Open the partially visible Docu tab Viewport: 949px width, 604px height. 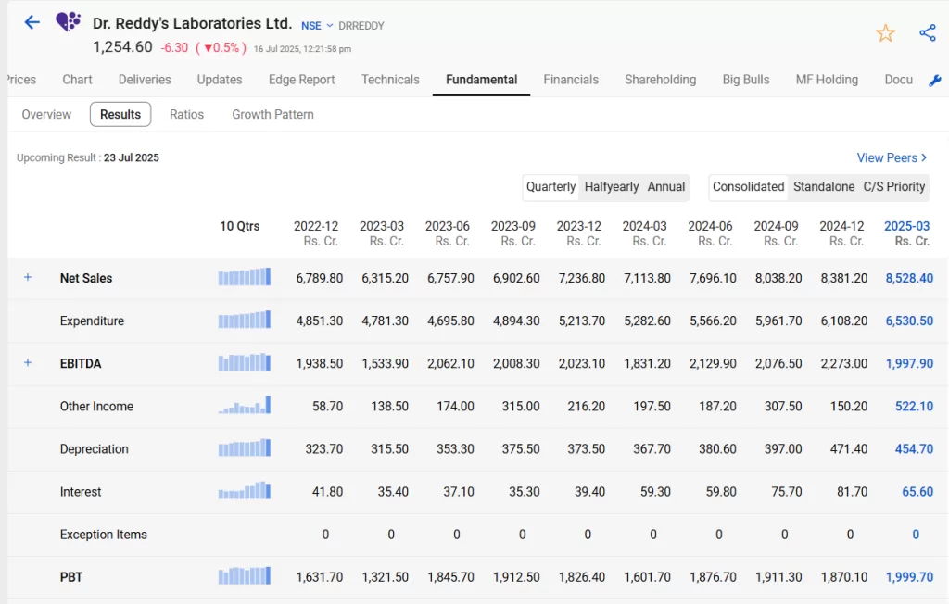click(x=898, y=80)
